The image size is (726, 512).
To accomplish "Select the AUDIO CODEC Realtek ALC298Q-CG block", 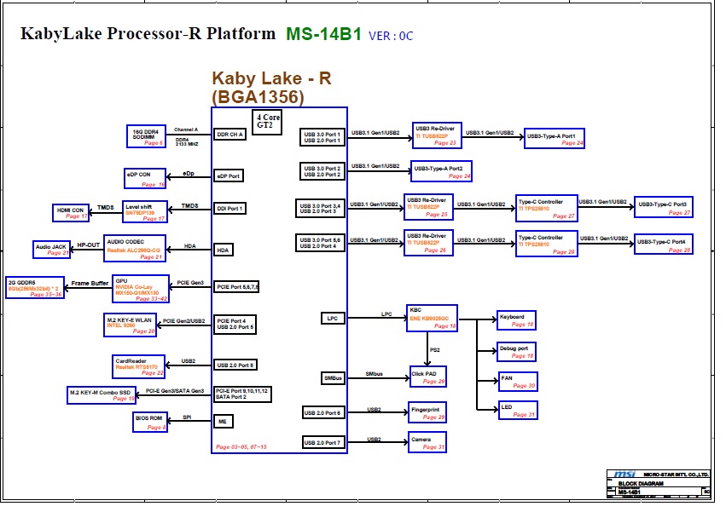I will click(135, 249).
